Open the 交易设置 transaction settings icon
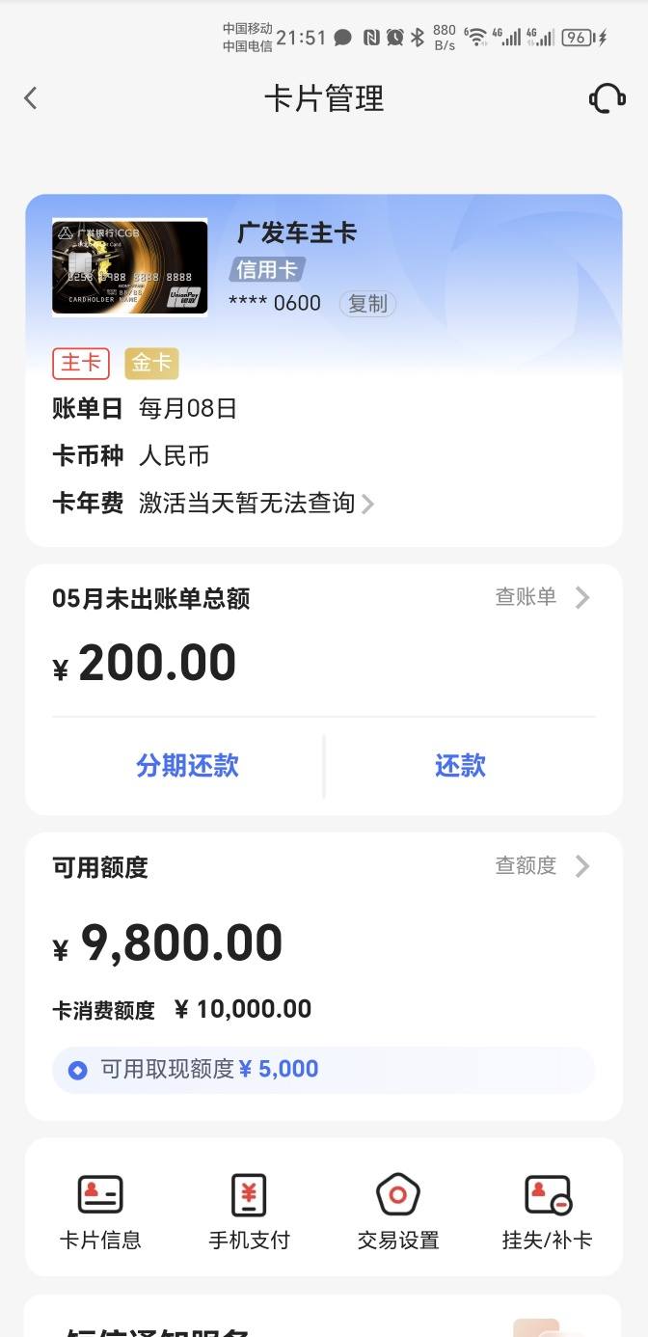The image size is (648, 1337). [x=397, y=1195]
